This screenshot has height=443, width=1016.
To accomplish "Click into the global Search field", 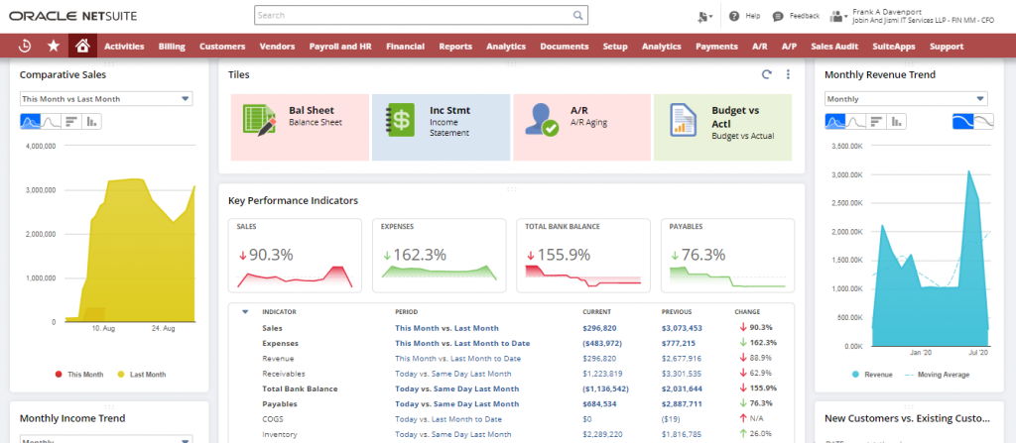I will pos(412,16).
